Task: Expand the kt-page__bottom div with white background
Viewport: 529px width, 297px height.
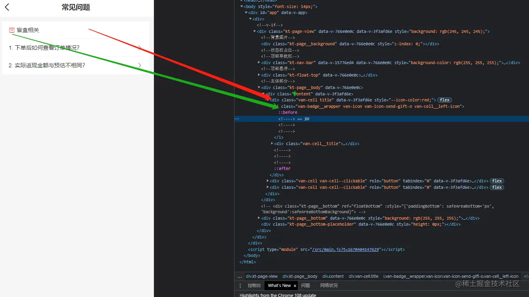Action: point(259,218)
